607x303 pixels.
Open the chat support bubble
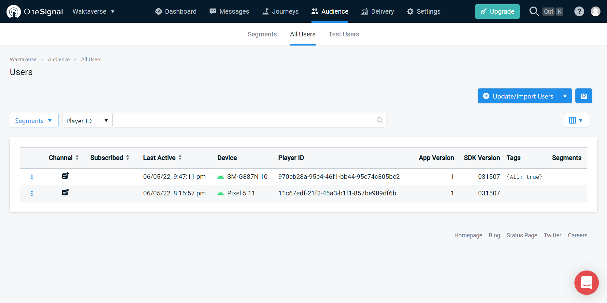click(x=586, y=283)
